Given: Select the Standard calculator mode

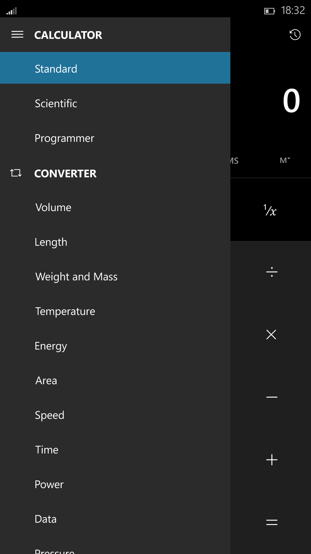Looking at the screenshot, I should 115,68.
